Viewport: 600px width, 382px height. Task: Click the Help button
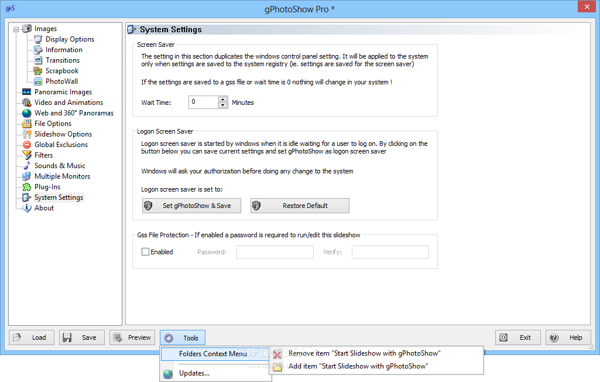click(568, 337)
